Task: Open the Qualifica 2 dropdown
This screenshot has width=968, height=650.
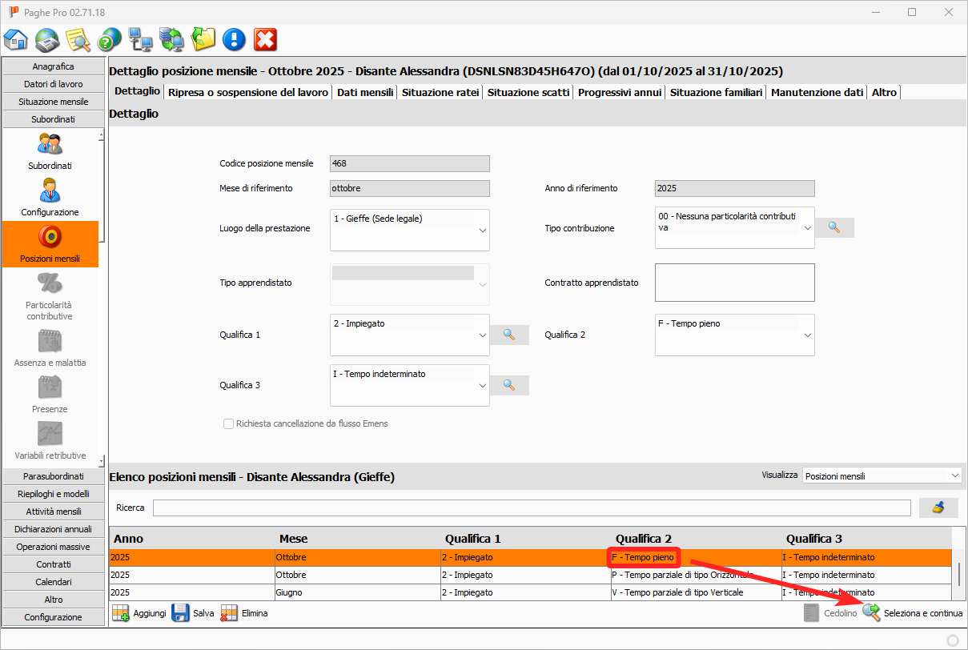Action: [807, 335]
